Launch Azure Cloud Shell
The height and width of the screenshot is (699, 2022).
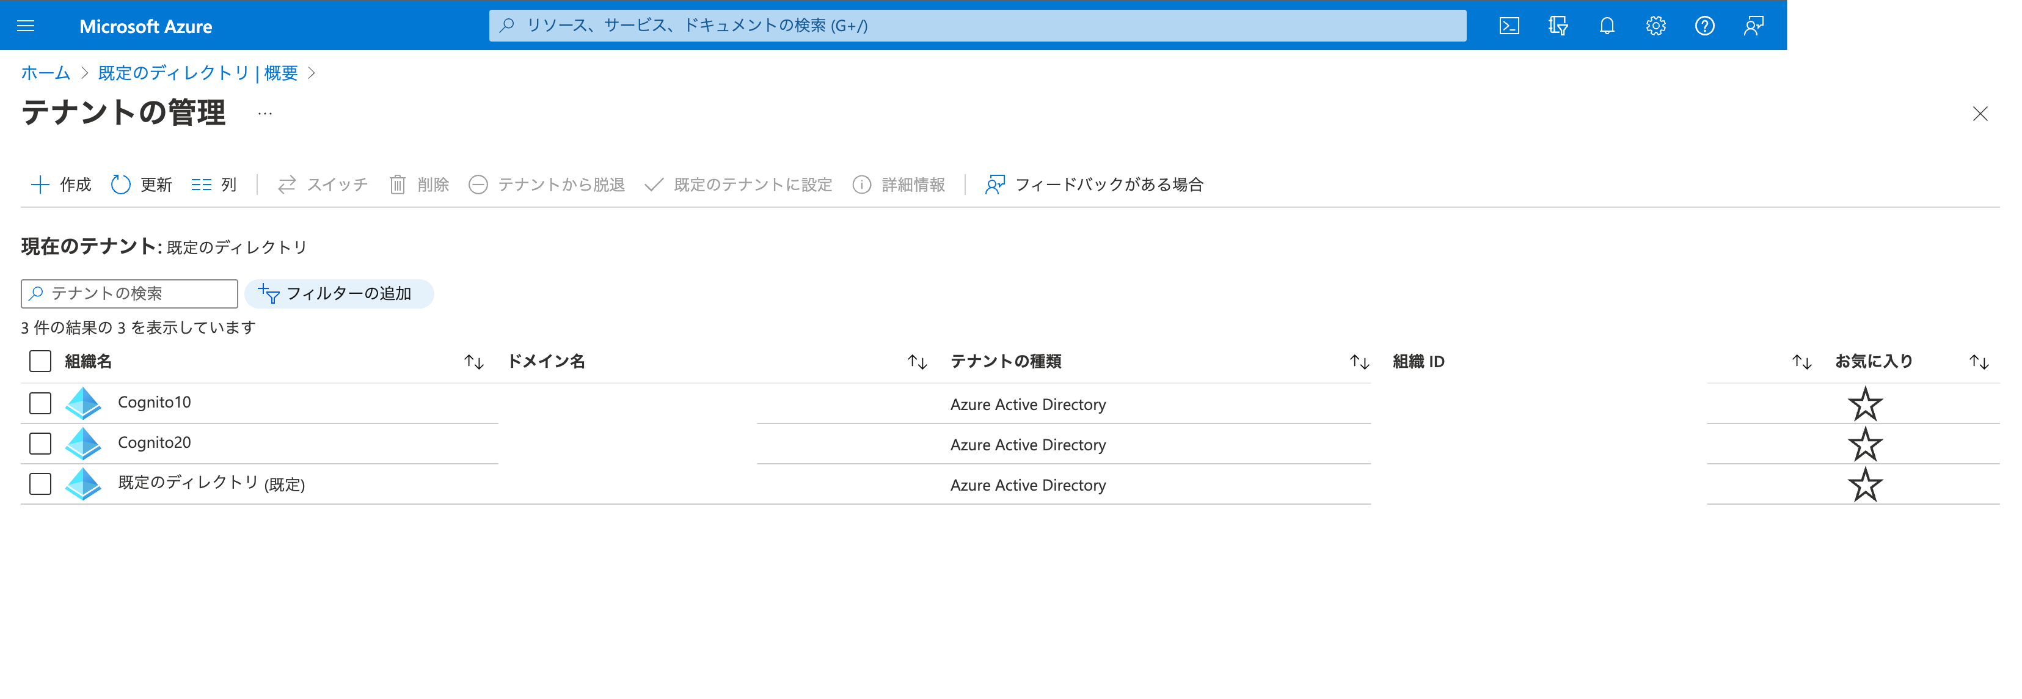pos(1509,25)
